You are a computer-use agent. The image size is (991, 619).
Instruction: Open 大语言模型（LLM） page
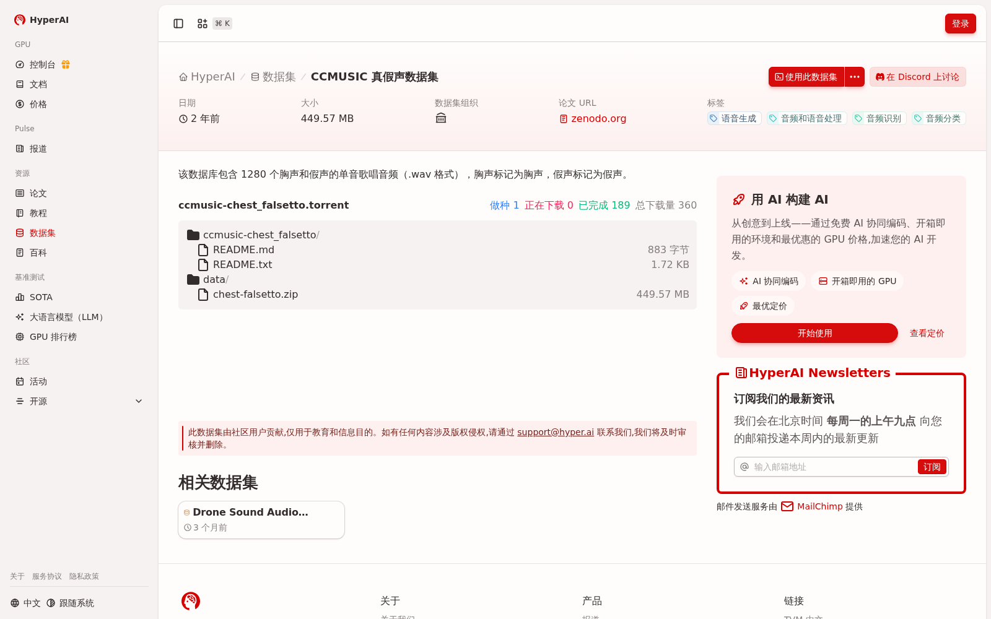(79, 317)
